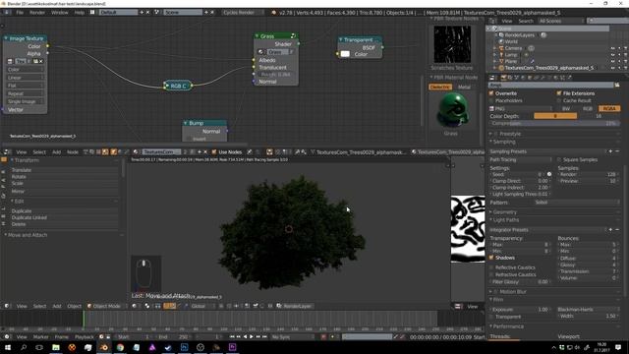
Task: Click the Transparent BSDF color swatch
Action: (x=345, y=54)
